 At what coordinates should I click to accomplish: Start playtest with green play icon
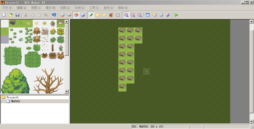point(176,15)
